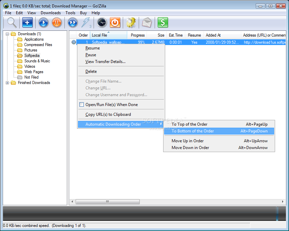Click the orange pause download icon

coord(57,22)
